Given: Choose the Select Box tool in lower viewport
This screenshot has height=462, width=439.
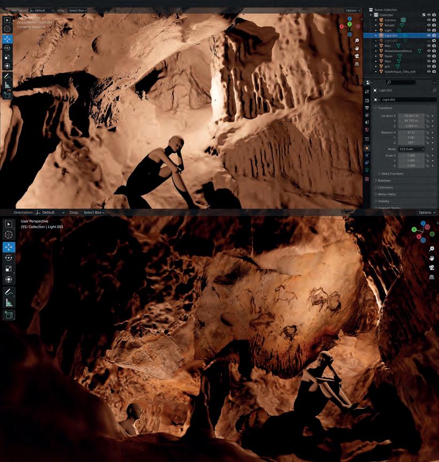Looking at the screenshot, I should 9,224.
